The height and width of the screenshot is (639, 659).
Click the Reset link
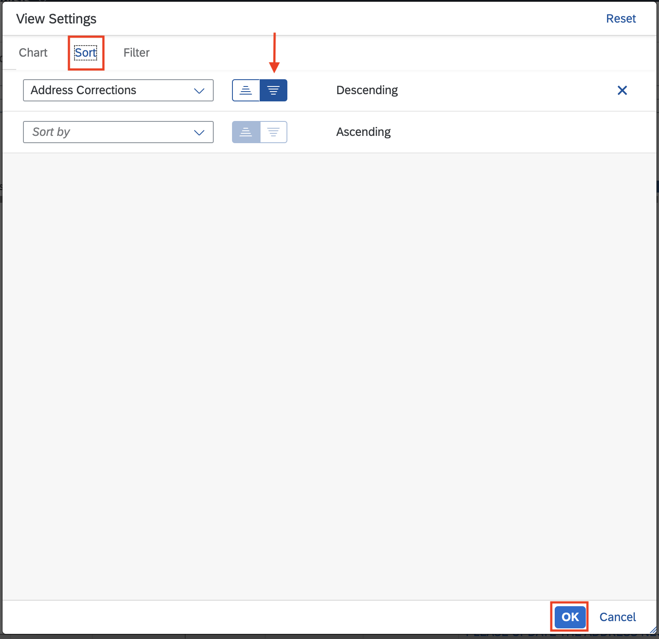[x=621, y=19]
